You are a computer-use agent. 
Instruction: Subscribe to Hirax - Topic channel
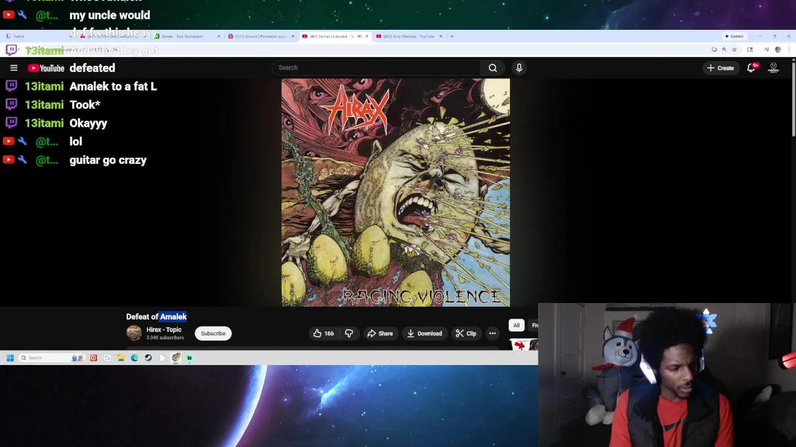(x=213, y=333)
